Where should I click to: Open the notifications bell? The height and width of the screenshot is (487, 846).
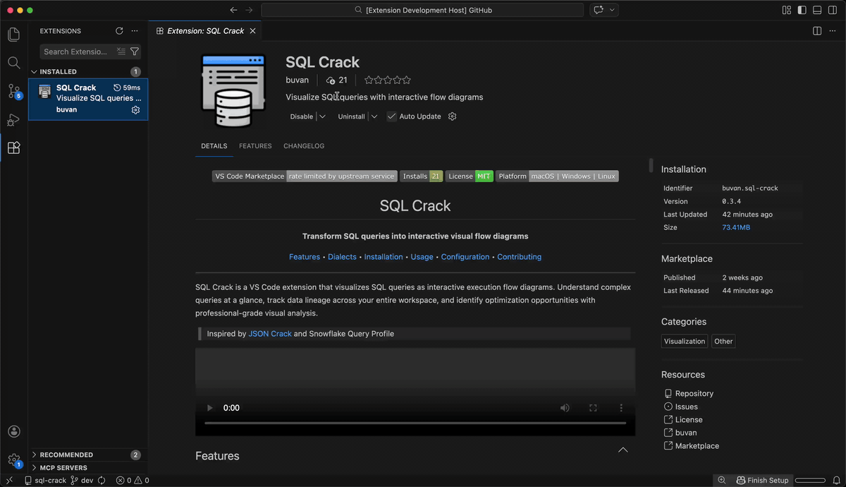tap(836, 480)
